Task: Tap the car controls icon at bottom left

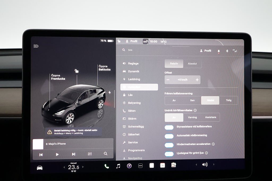Action: [x=40, y=168]
